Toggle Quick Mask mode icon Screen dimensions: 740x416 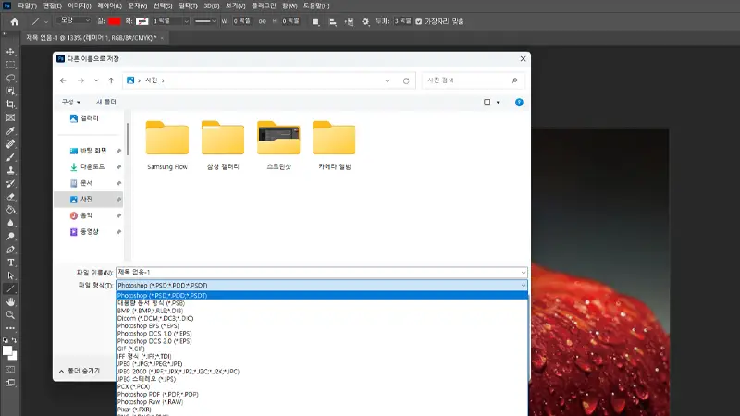(10, 369)
